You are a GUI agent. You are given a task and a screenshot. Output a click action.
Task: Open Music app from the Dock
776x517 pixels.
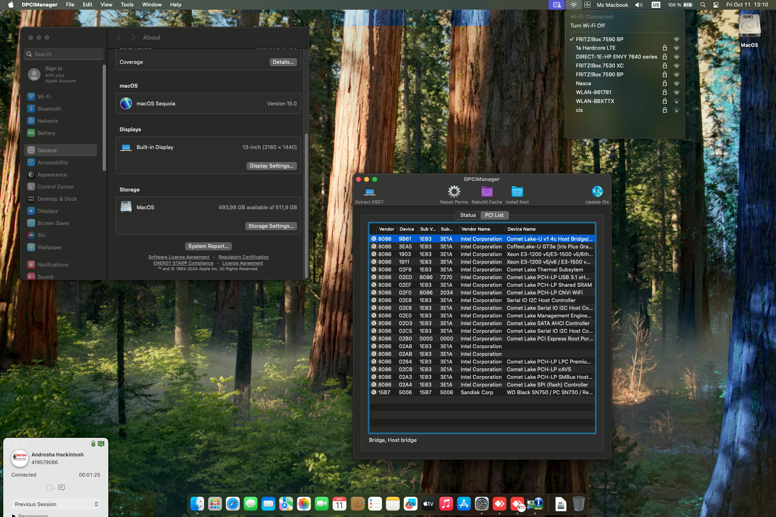pos(446,504)
